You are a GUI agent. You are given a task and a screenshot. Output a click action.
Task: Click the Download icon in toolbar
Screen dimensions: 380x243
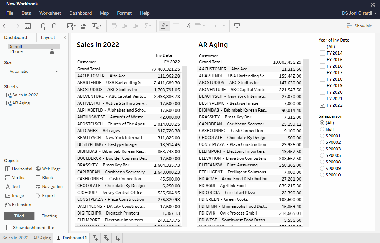[237, 26]
